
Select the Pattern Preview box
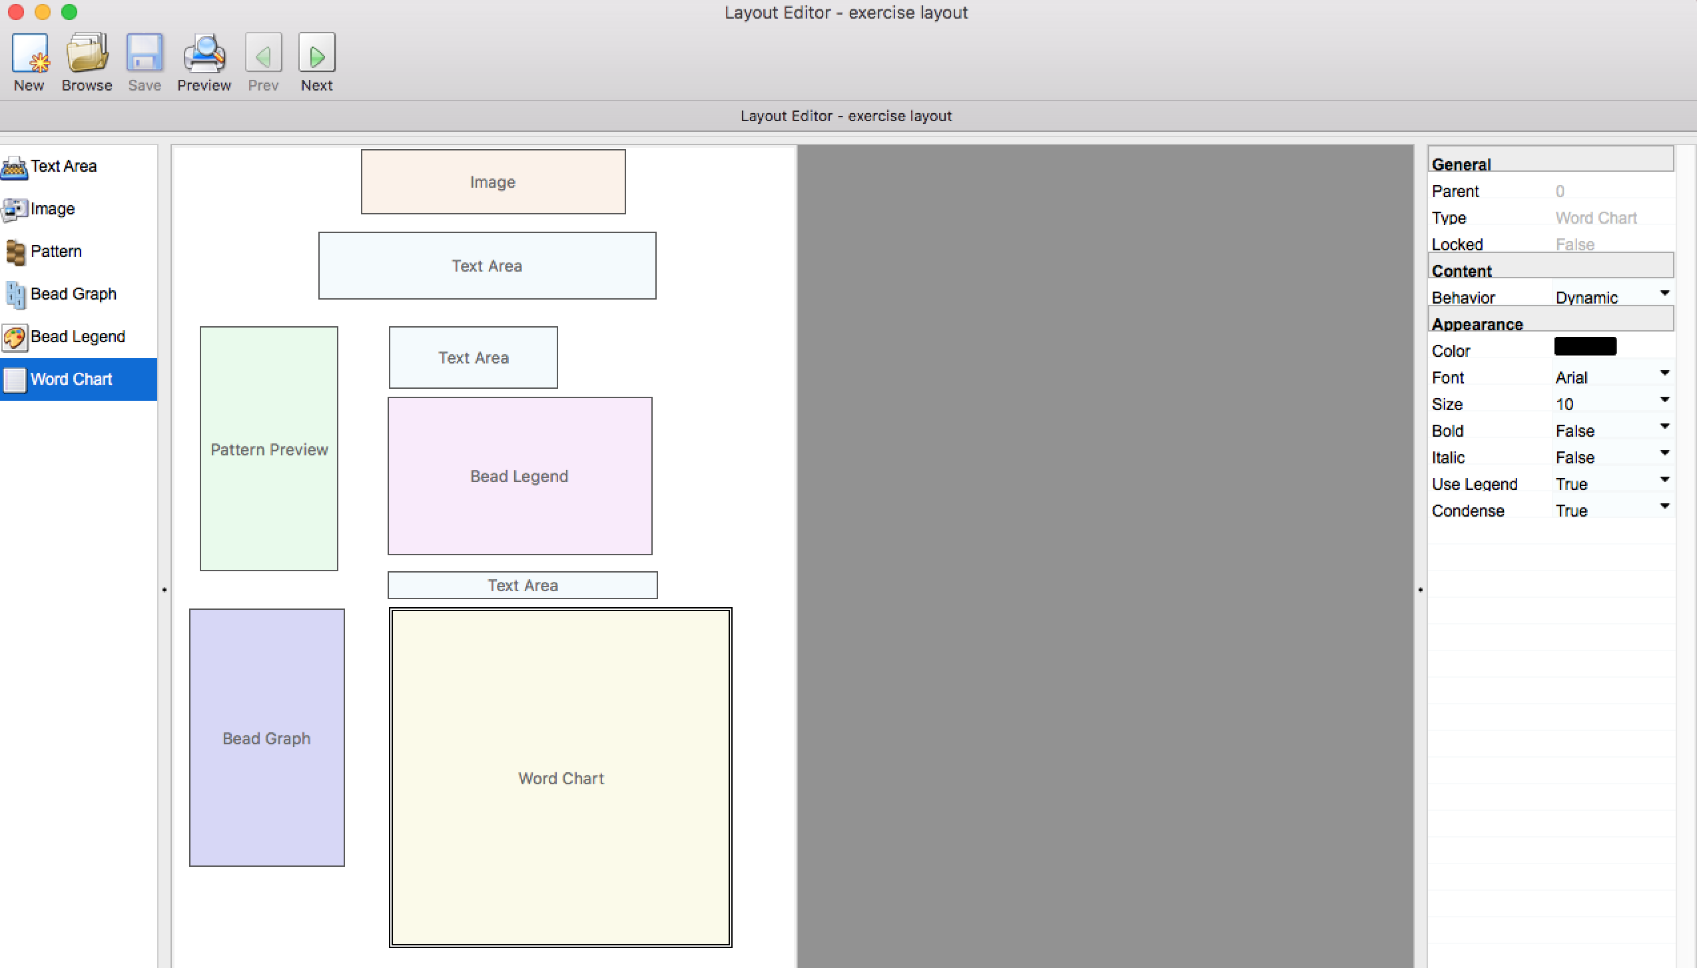(x=269, y=449)
